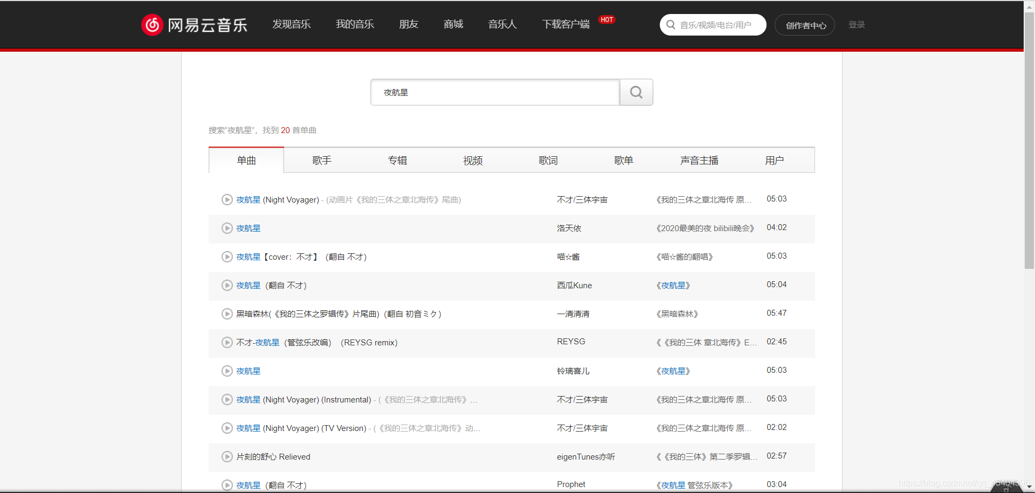Play 夜航星 (翻自 不才) by 西瓜Kune
Screen dimensions: 1035x493
pyautogui.click(x=227, y=286)
